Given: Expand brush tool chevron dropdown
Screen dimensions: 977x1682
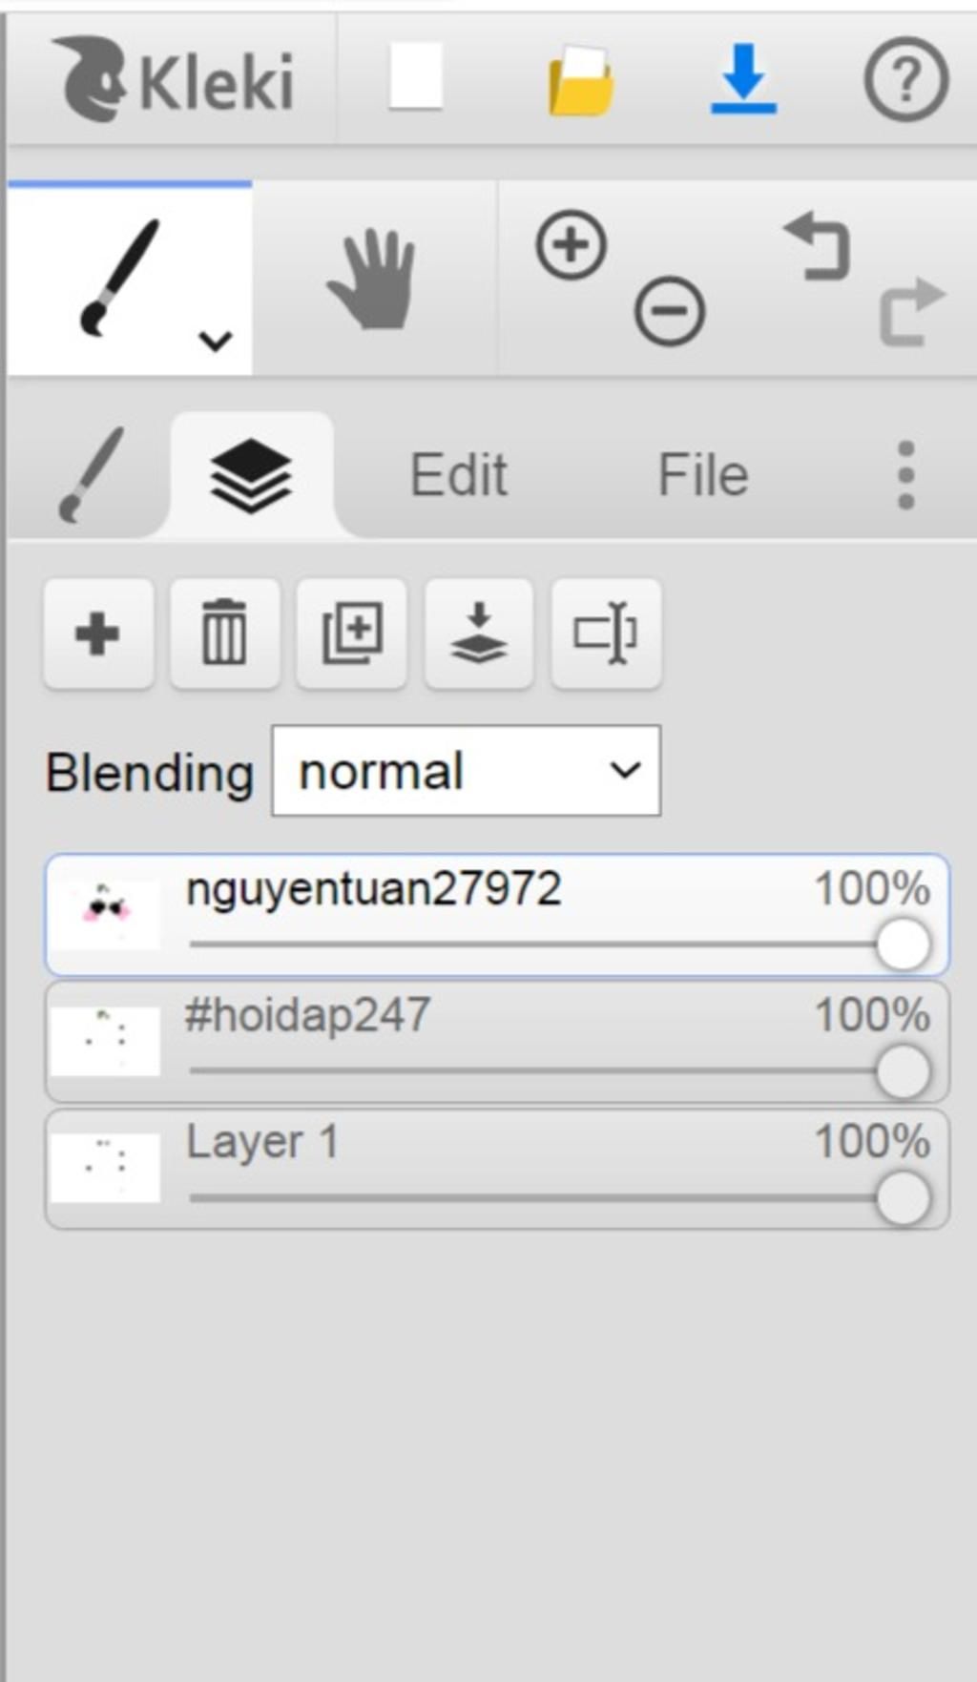Looking at the screenshot, I should click(216, 341).
